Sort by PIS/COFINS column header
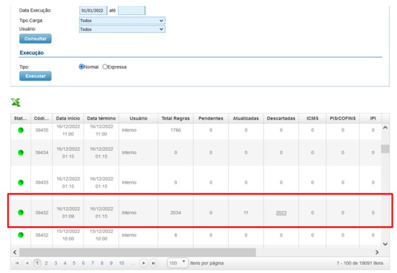 click(x=343, y=118)
